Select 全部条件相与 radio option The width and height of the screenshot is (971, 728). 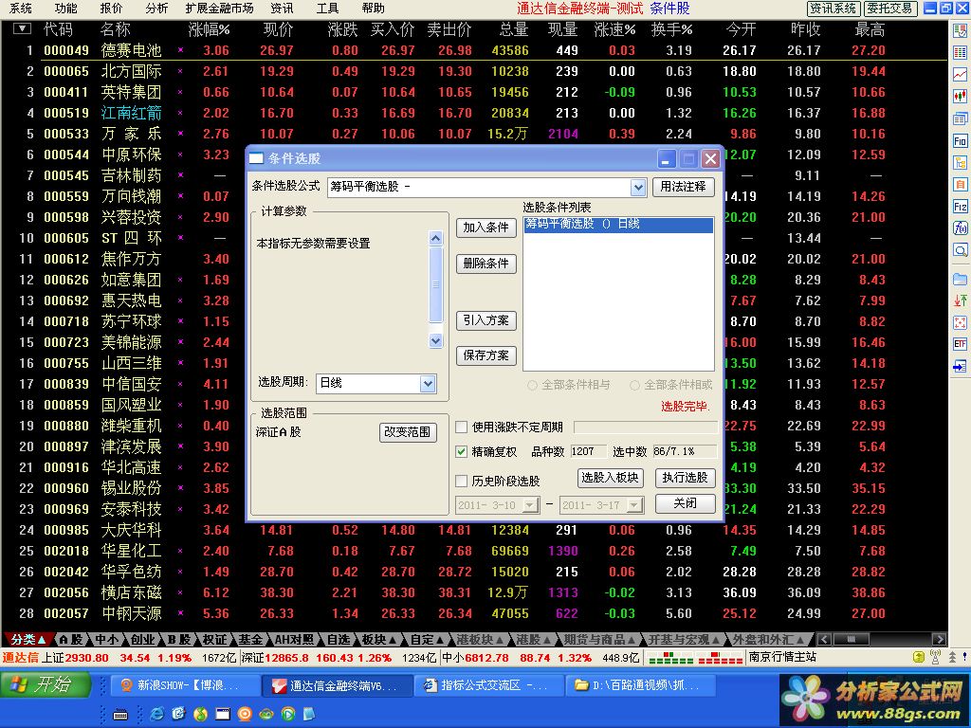coord(532,385)
